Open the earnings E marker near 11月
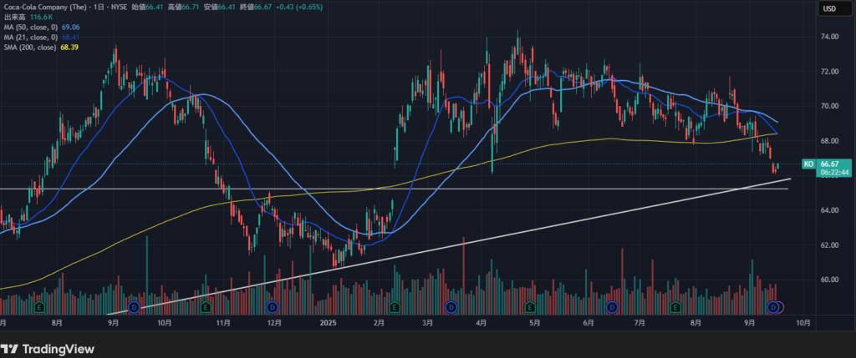Screen dimensions: 856x358 pyautogui.click(x=206, y=307)
